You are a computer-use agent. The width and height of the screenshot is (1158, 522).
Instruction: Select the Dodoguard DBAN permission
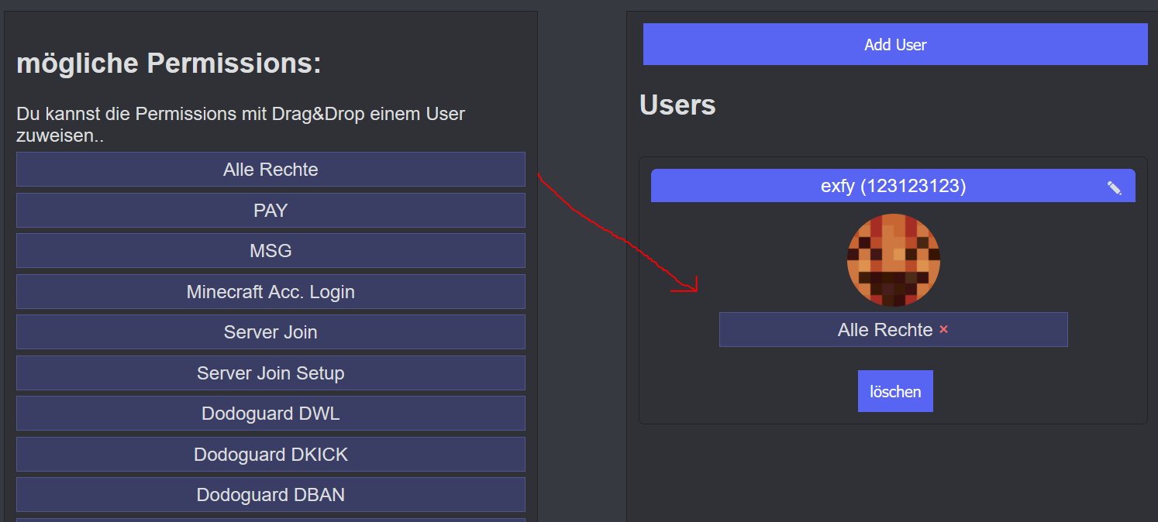pyautogui.click(x=271, y=494)
